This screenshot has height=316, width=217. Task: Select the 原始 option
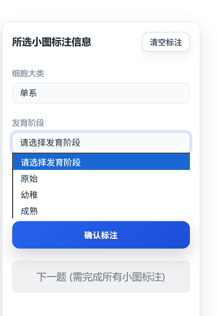point(101,179)
